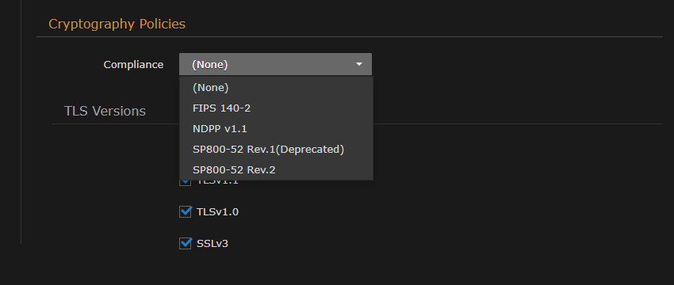674x285 pixels.
Task: Click the white caret arrow in Compliance box
Action: 359,64
